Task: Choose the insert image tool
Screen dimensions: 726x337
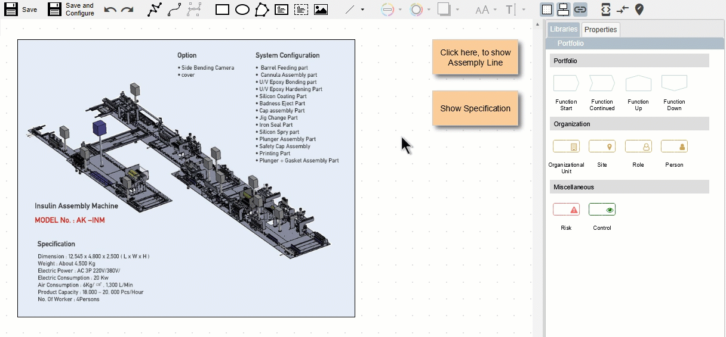Action: (x=321, y=10)
